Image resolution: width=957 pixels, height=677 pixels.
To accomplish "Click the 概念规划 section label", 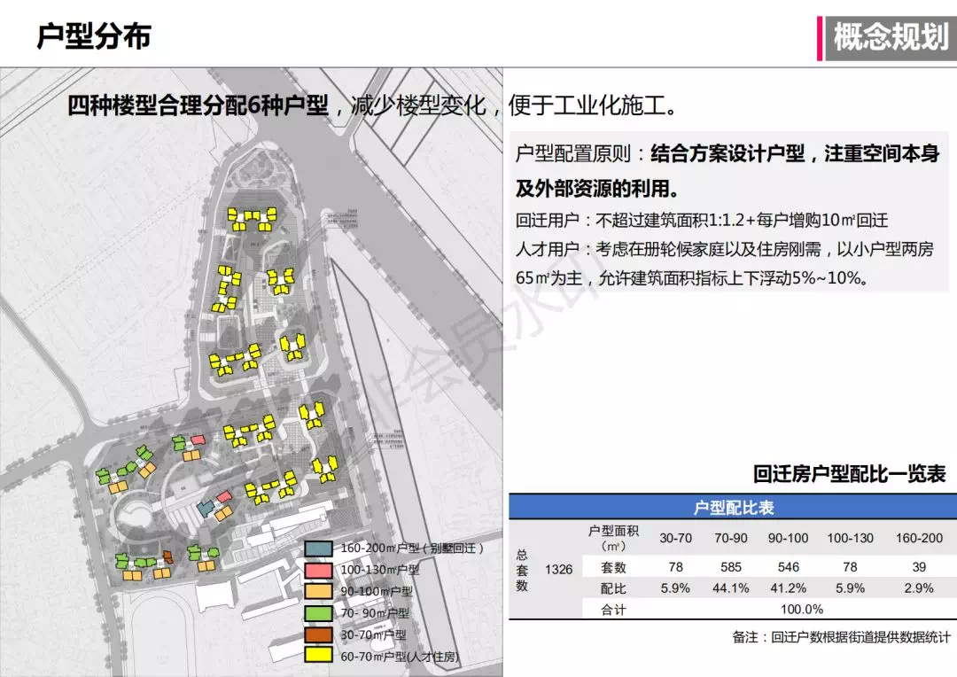I will point(891,38).
